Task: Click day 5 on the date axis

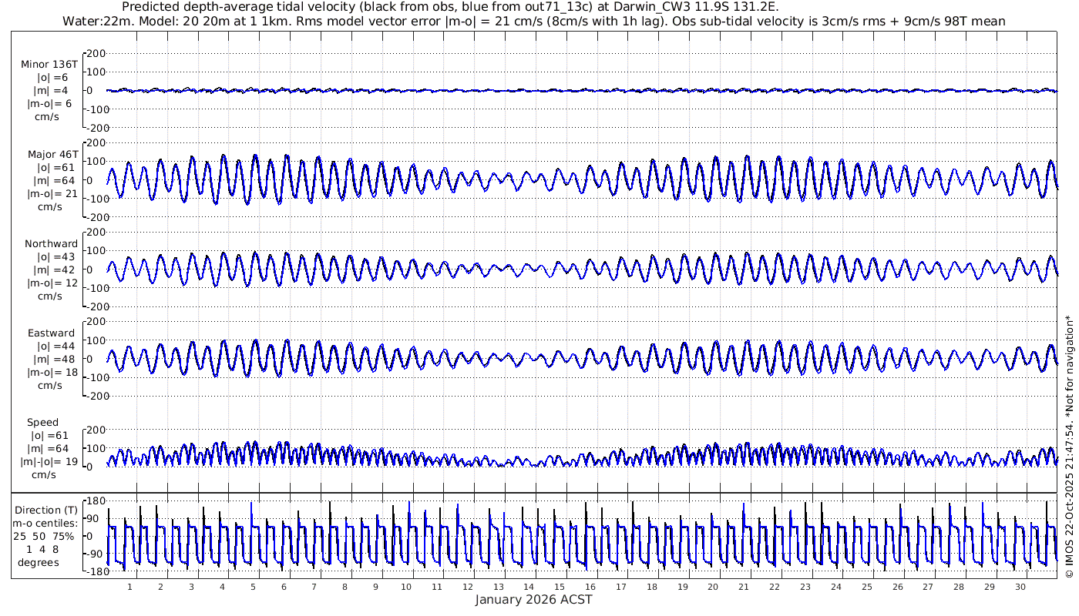Action: tap(253, 587)
